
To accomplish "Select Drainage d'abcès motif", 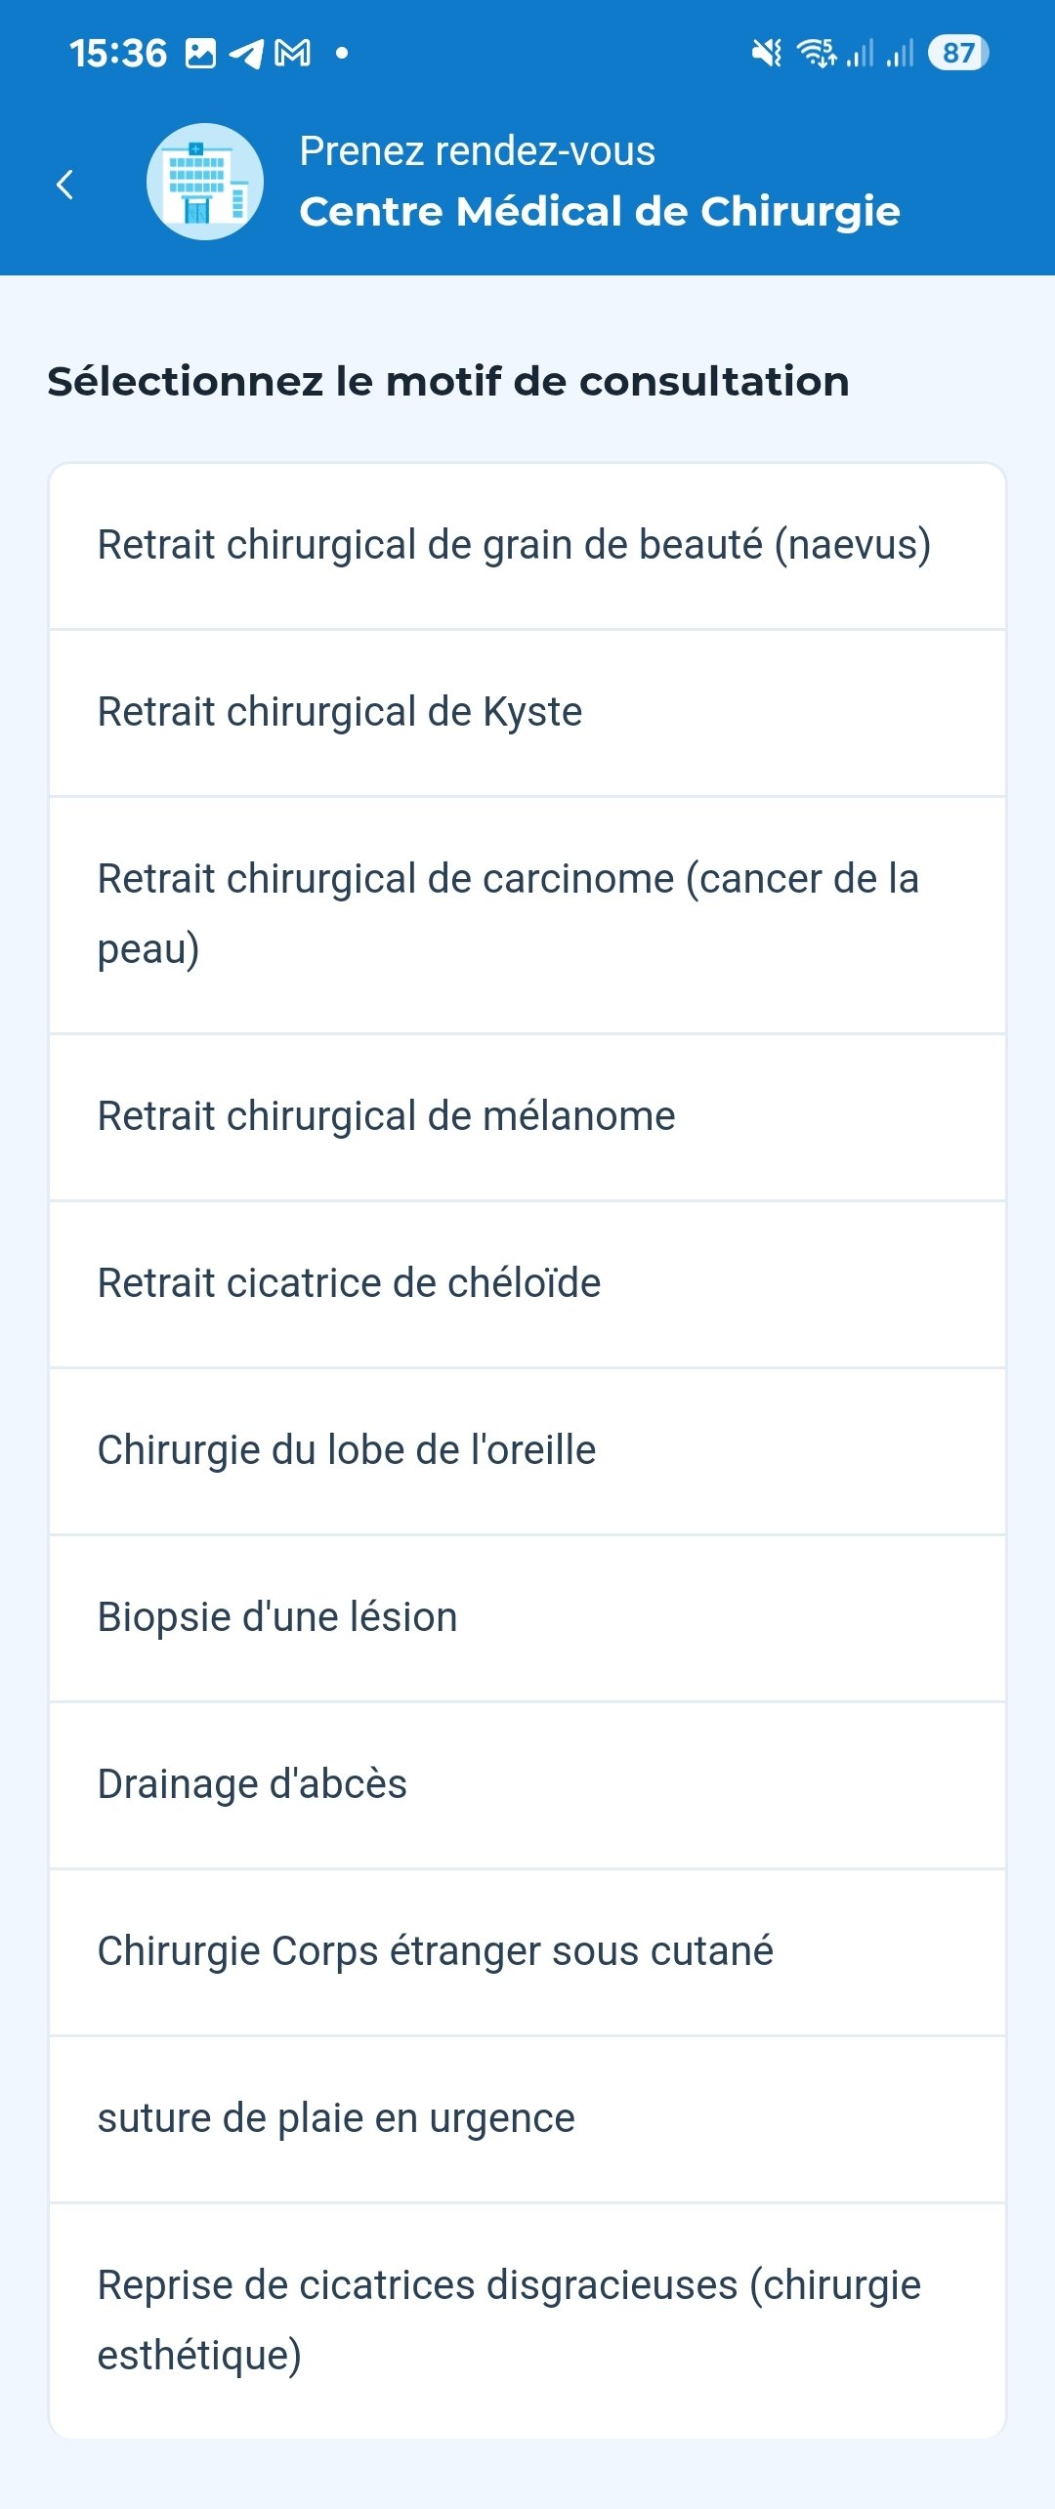I will coord(527,1785).
